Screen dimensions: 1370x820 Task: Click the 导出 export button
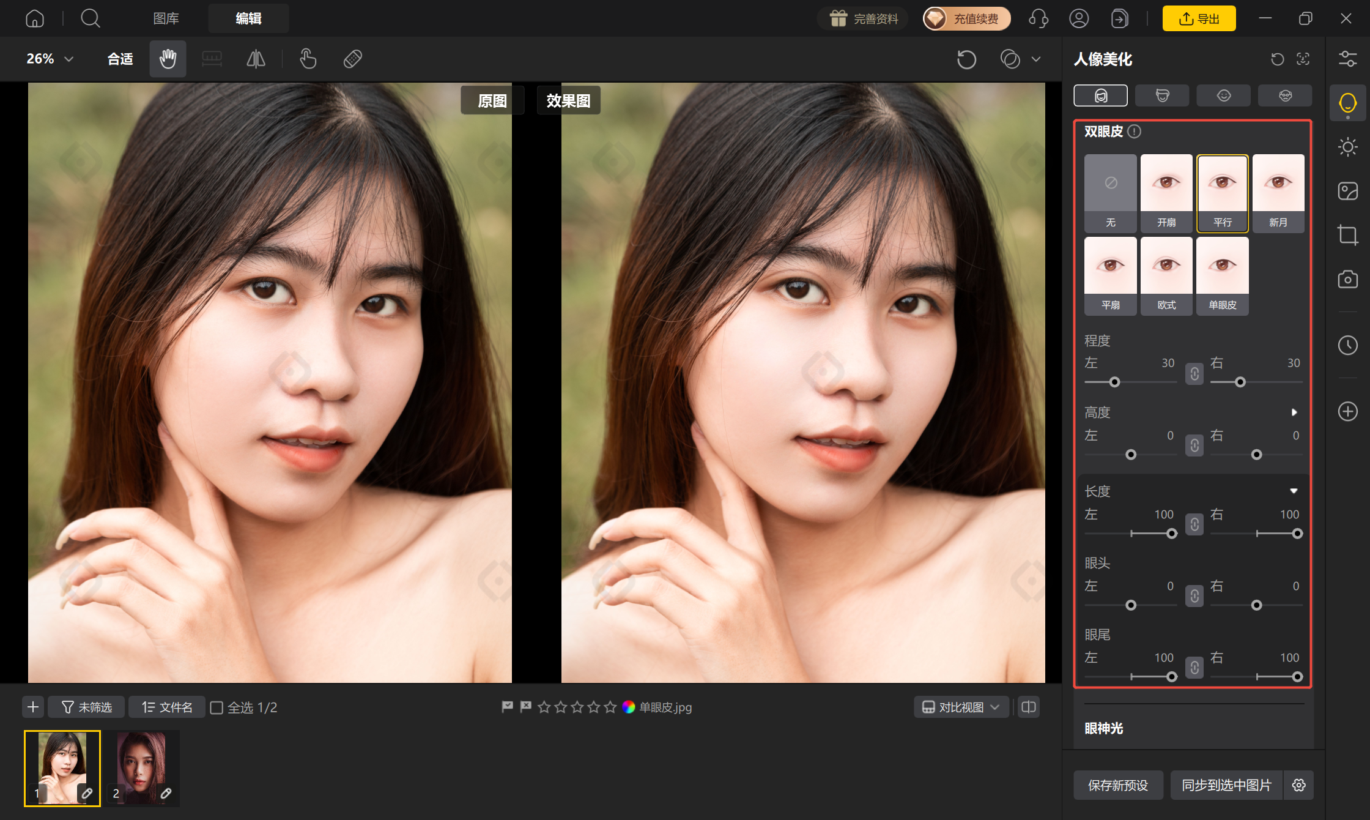1199,18
